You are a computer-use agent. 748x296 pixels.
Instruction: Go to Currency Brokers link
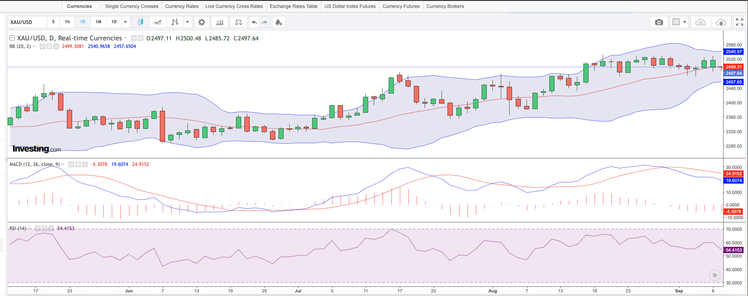(445, 6)
